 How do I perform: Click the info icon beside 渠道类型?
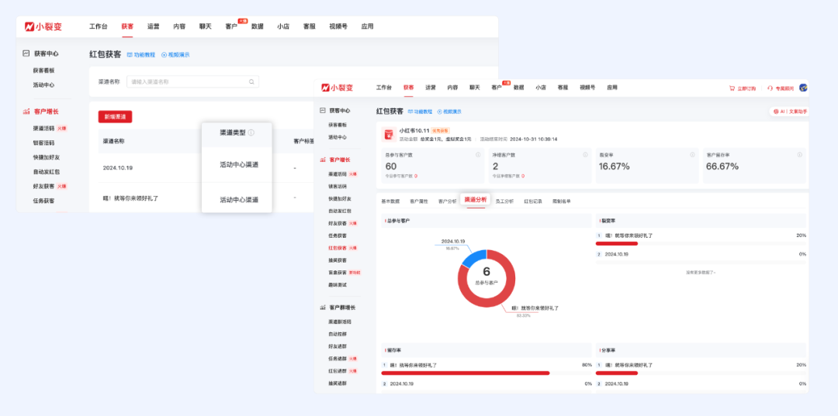coord(251,132)
